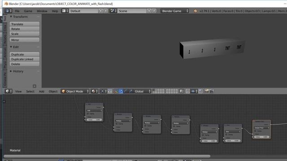Delete the Default screen layout
This screenshot has height=161, width=287.
tap(106, 11)
